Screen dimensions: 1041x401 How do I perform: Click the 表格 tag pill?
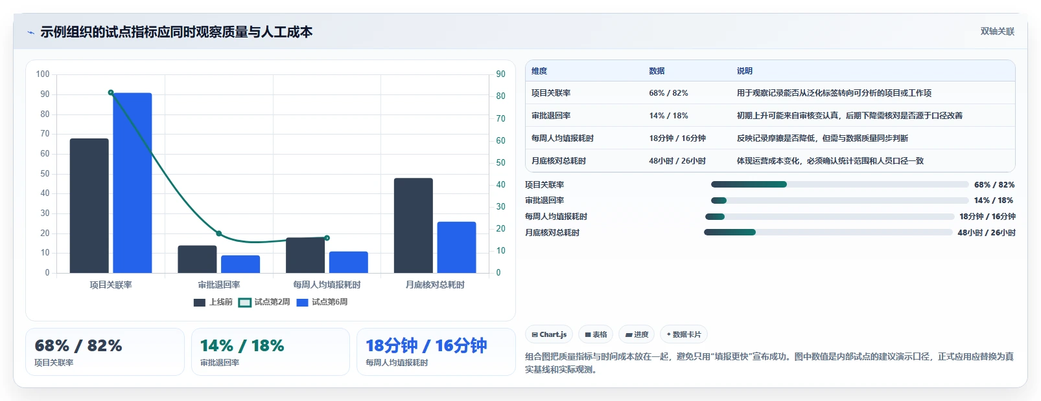[x=596, y=334]
